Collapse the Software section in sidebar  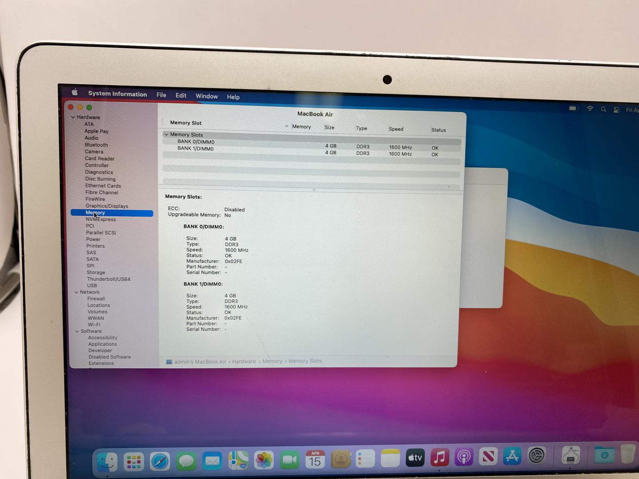[77, 331]
